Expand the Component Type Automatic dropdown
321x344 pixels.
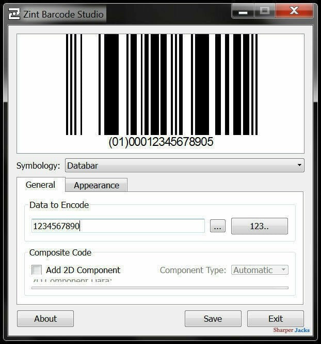(x=260, y=270)
